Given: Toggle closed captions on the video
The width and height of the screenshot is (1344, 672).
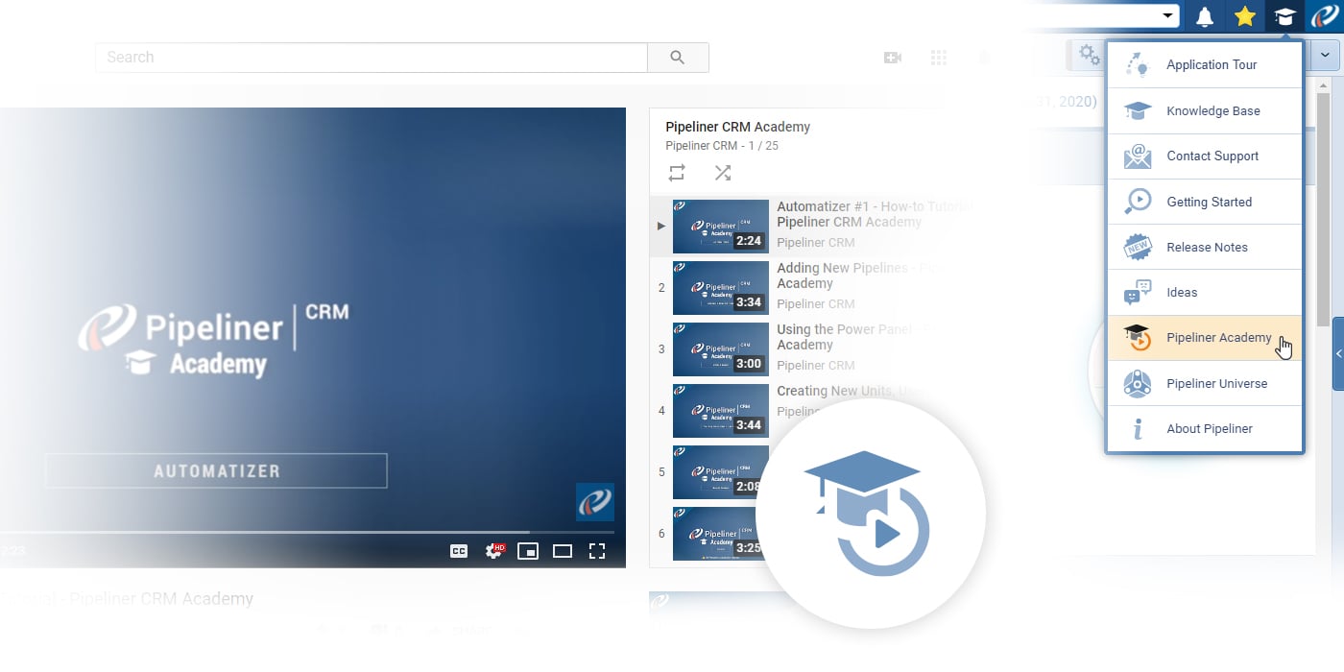Looking at the screenshot, I should point(459,551).
